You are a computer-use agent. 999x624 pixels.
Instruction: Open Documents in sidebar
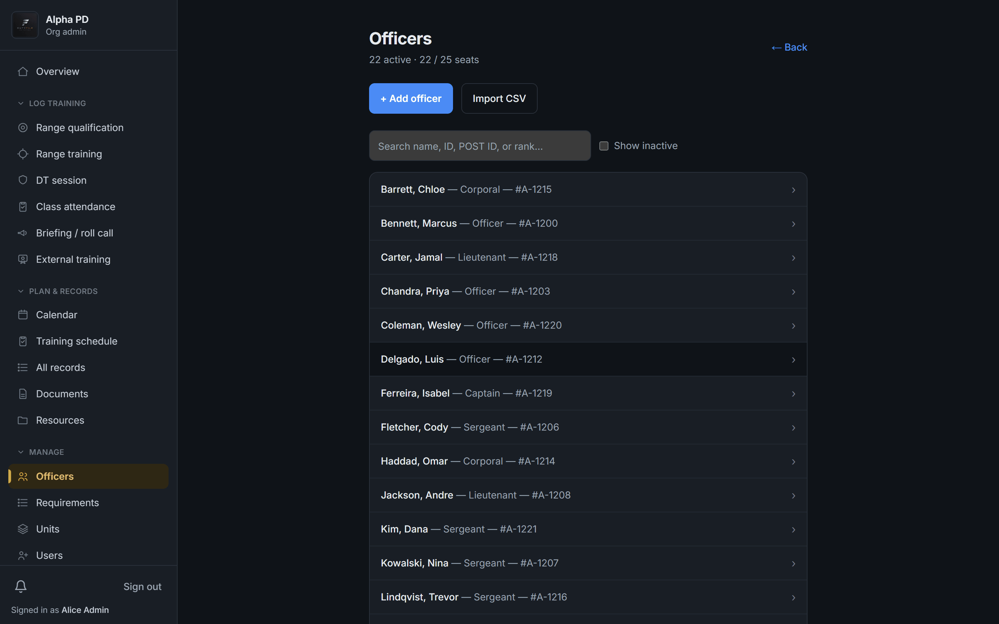click(x=88, y=394)
